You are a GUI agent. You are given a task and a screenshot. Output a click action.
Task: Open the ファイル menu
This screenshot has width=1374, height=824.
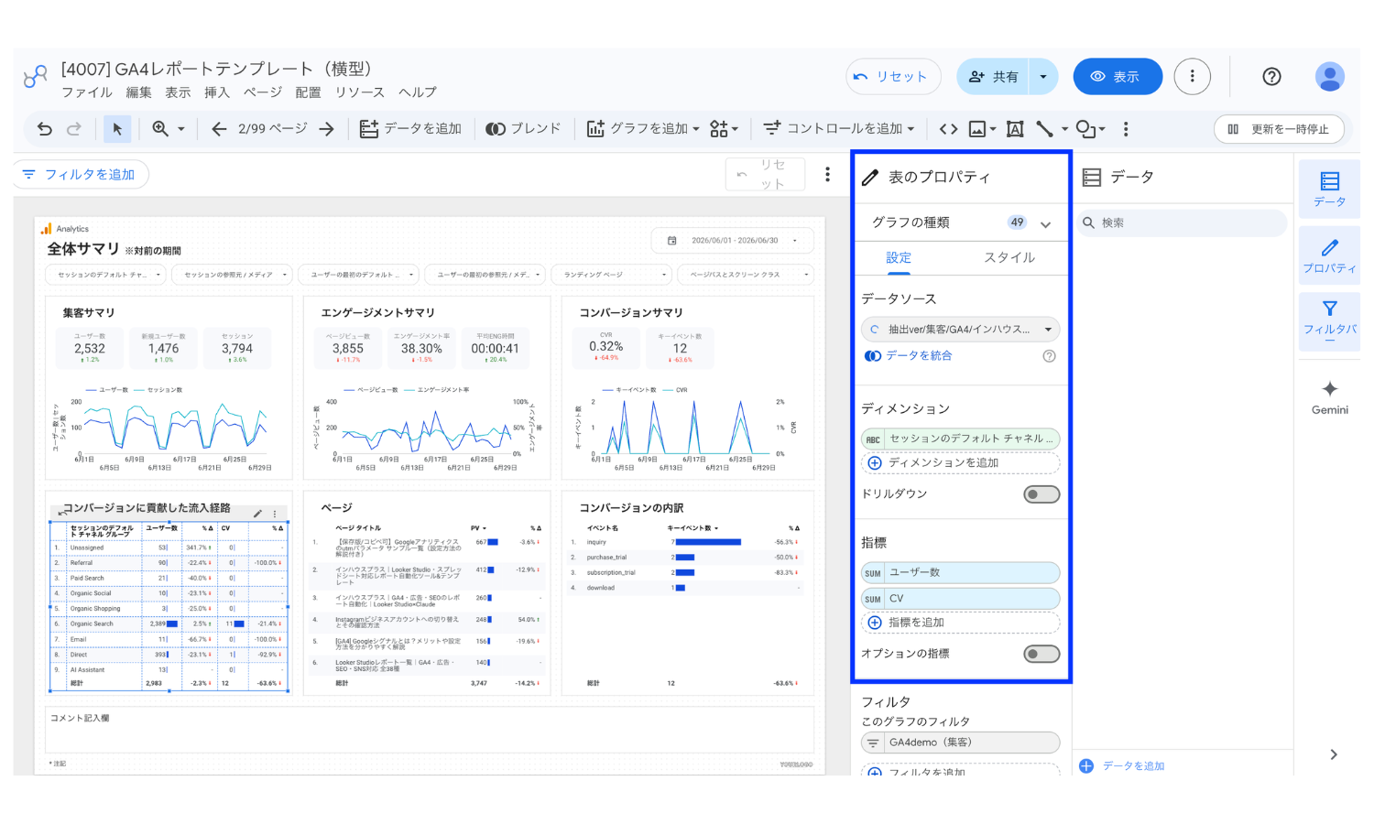[87, 92]
